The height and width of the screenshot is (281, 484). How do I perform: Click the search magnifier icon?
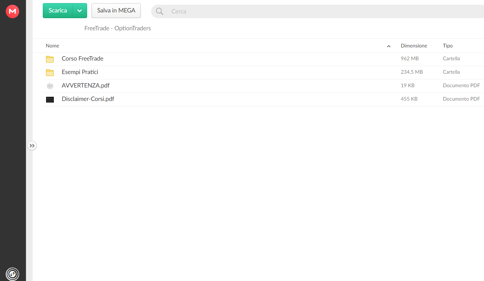point(160,11)
